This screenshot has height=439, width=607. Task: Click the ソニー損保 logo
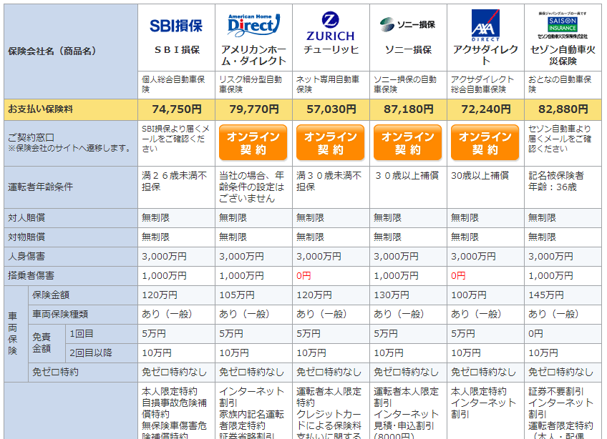click(407, 25)
